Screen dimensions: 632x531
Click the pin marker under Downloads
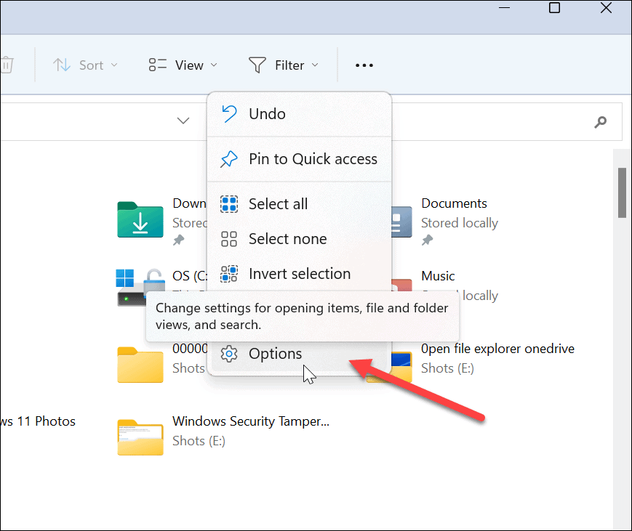tap(179, 240)
